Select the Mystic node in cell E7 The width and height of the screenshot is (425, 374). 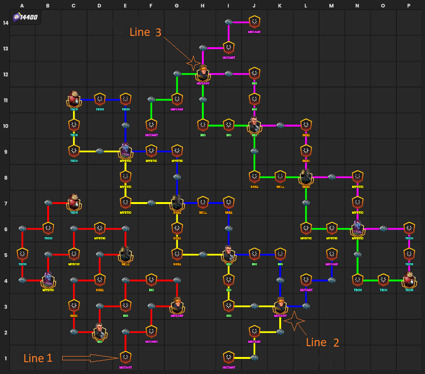125,203
